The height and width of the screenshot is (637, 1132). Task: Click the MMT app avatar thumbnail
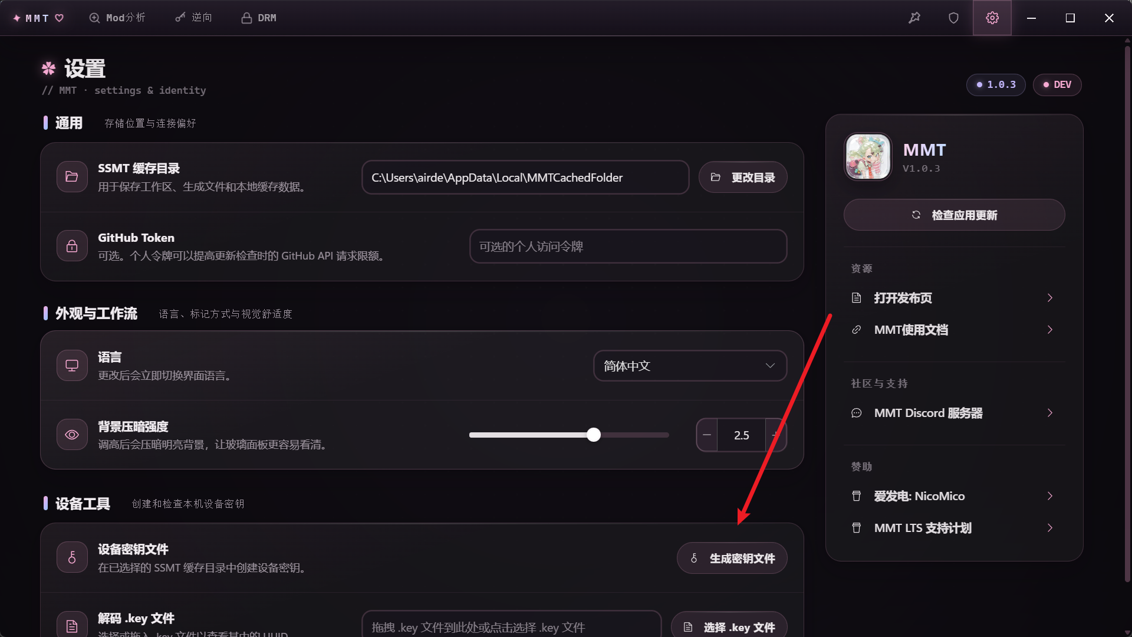pos(868,156)
